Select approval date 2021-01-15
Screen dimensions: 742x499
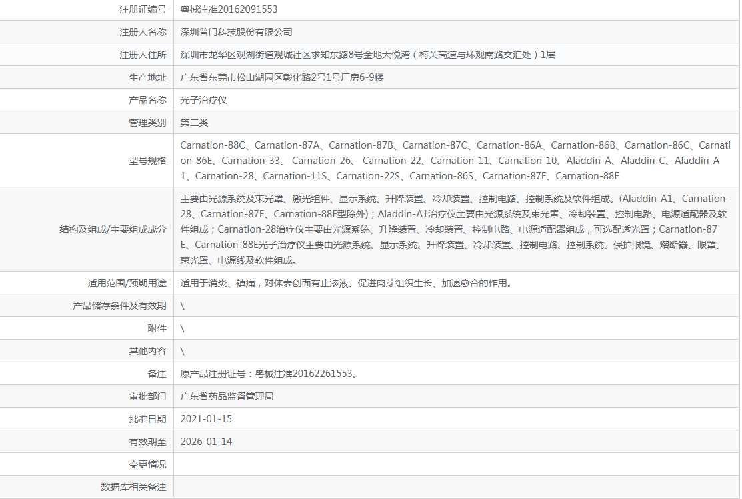[x=206, y=419]
